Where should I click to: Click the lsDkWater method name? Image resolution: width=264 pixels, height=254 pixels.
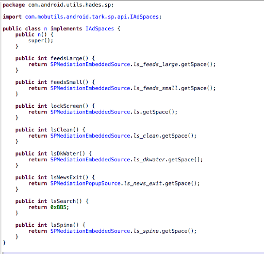64,154
